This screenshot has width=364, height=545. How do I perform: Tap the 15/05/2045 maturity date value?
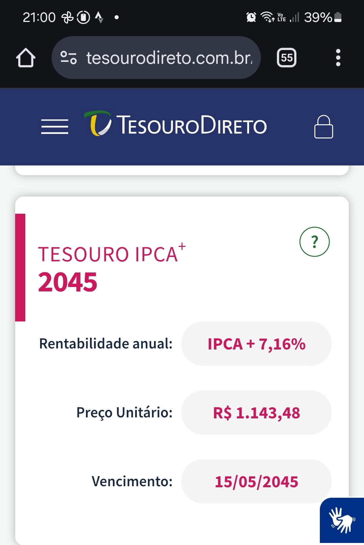(256, 482)
